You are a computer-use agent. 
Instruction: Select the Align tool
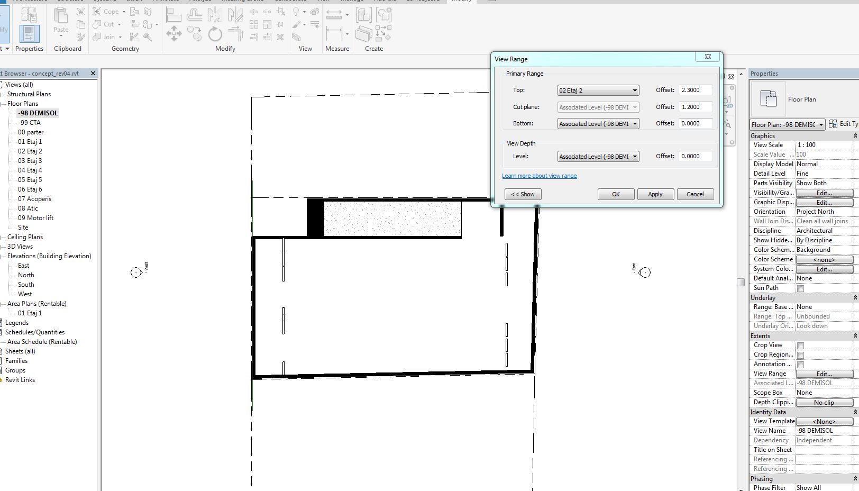click(x=173, y=14)
